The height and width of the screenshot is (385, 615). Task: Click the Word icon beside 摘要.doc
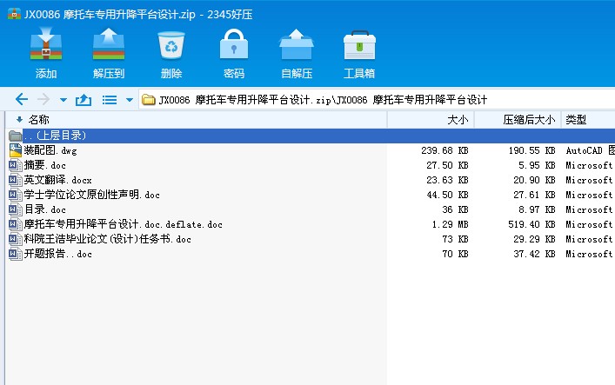click(x=16, y=165)
